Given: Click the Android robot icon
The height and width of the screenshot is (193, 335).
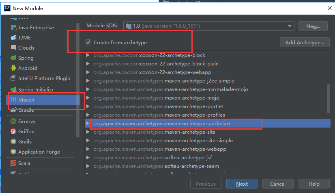Looking at the screenshot, I should pyautogui.click(x=13, y=68).
